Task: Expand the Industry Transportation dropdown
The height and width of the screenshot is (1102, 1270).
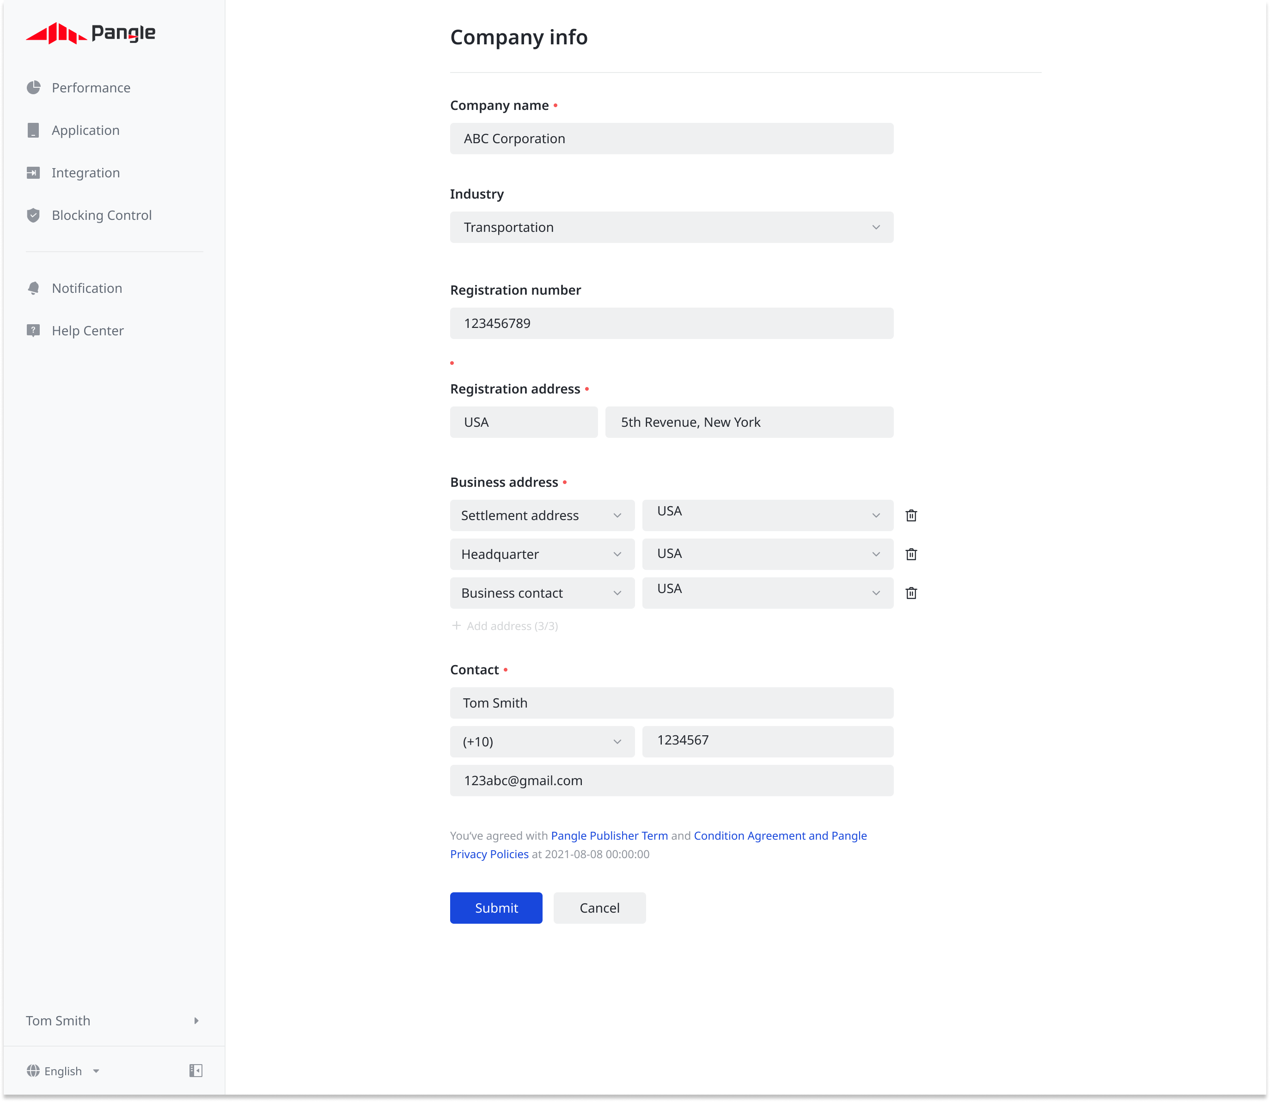Action: 672,227
